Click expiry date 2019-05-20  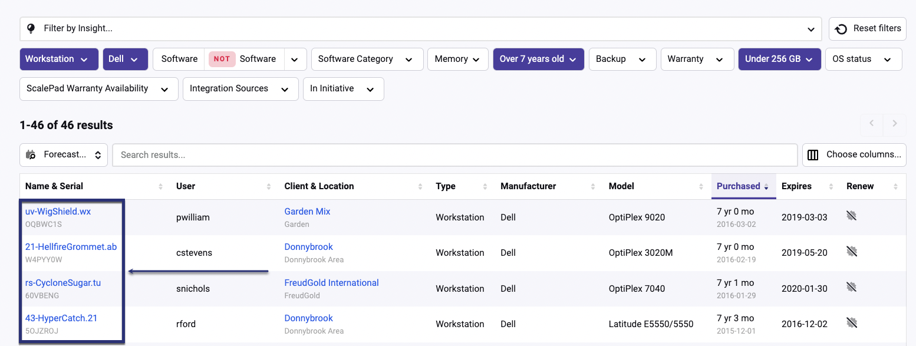point(805,253)
